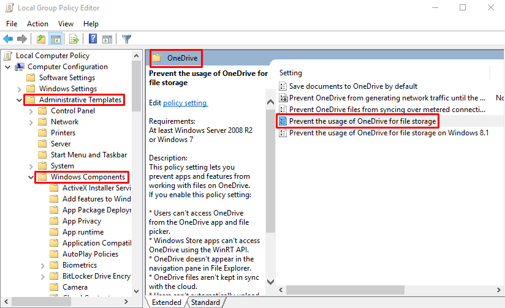Click description pane scroll-down arrow

(270, 282)
